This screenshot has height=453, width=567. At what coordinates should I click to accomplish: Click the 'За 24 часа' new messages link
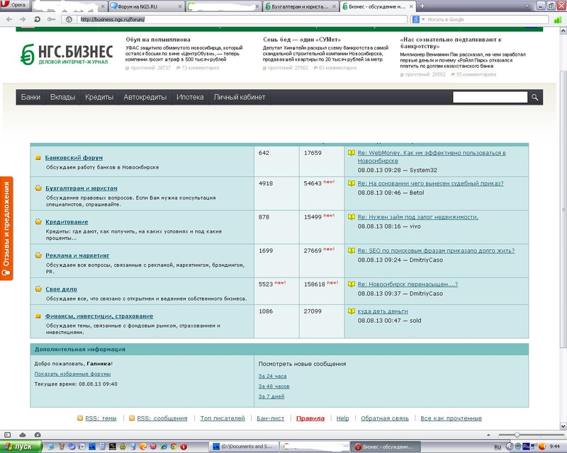(x=272, y=376)
